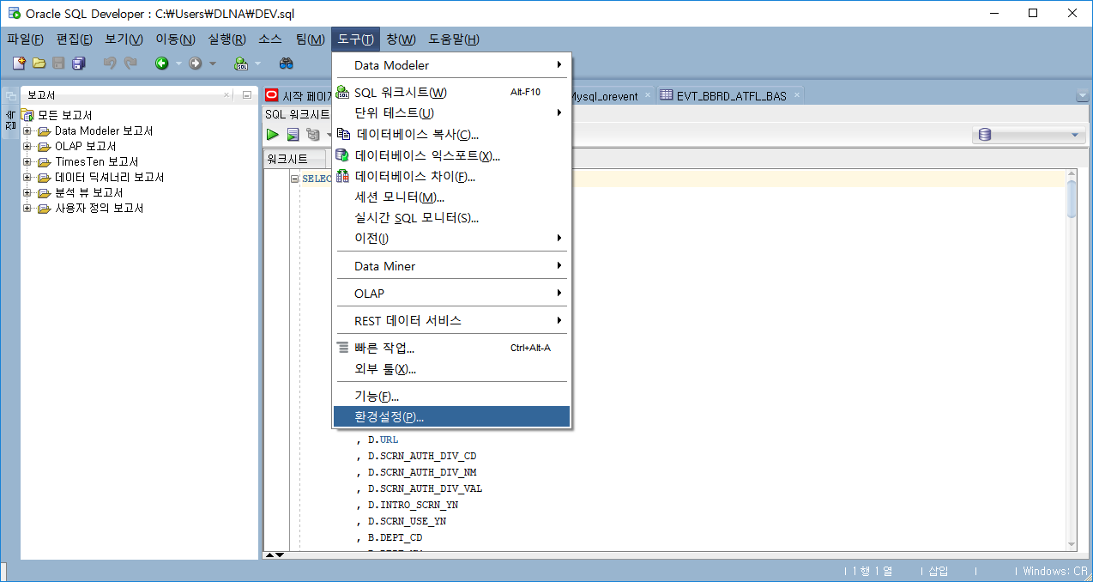This screenshot has width=1093, height=582.
Task: Click the EVT_BBRD_ATFL_BAS table icon
Action: click(667, 95)
